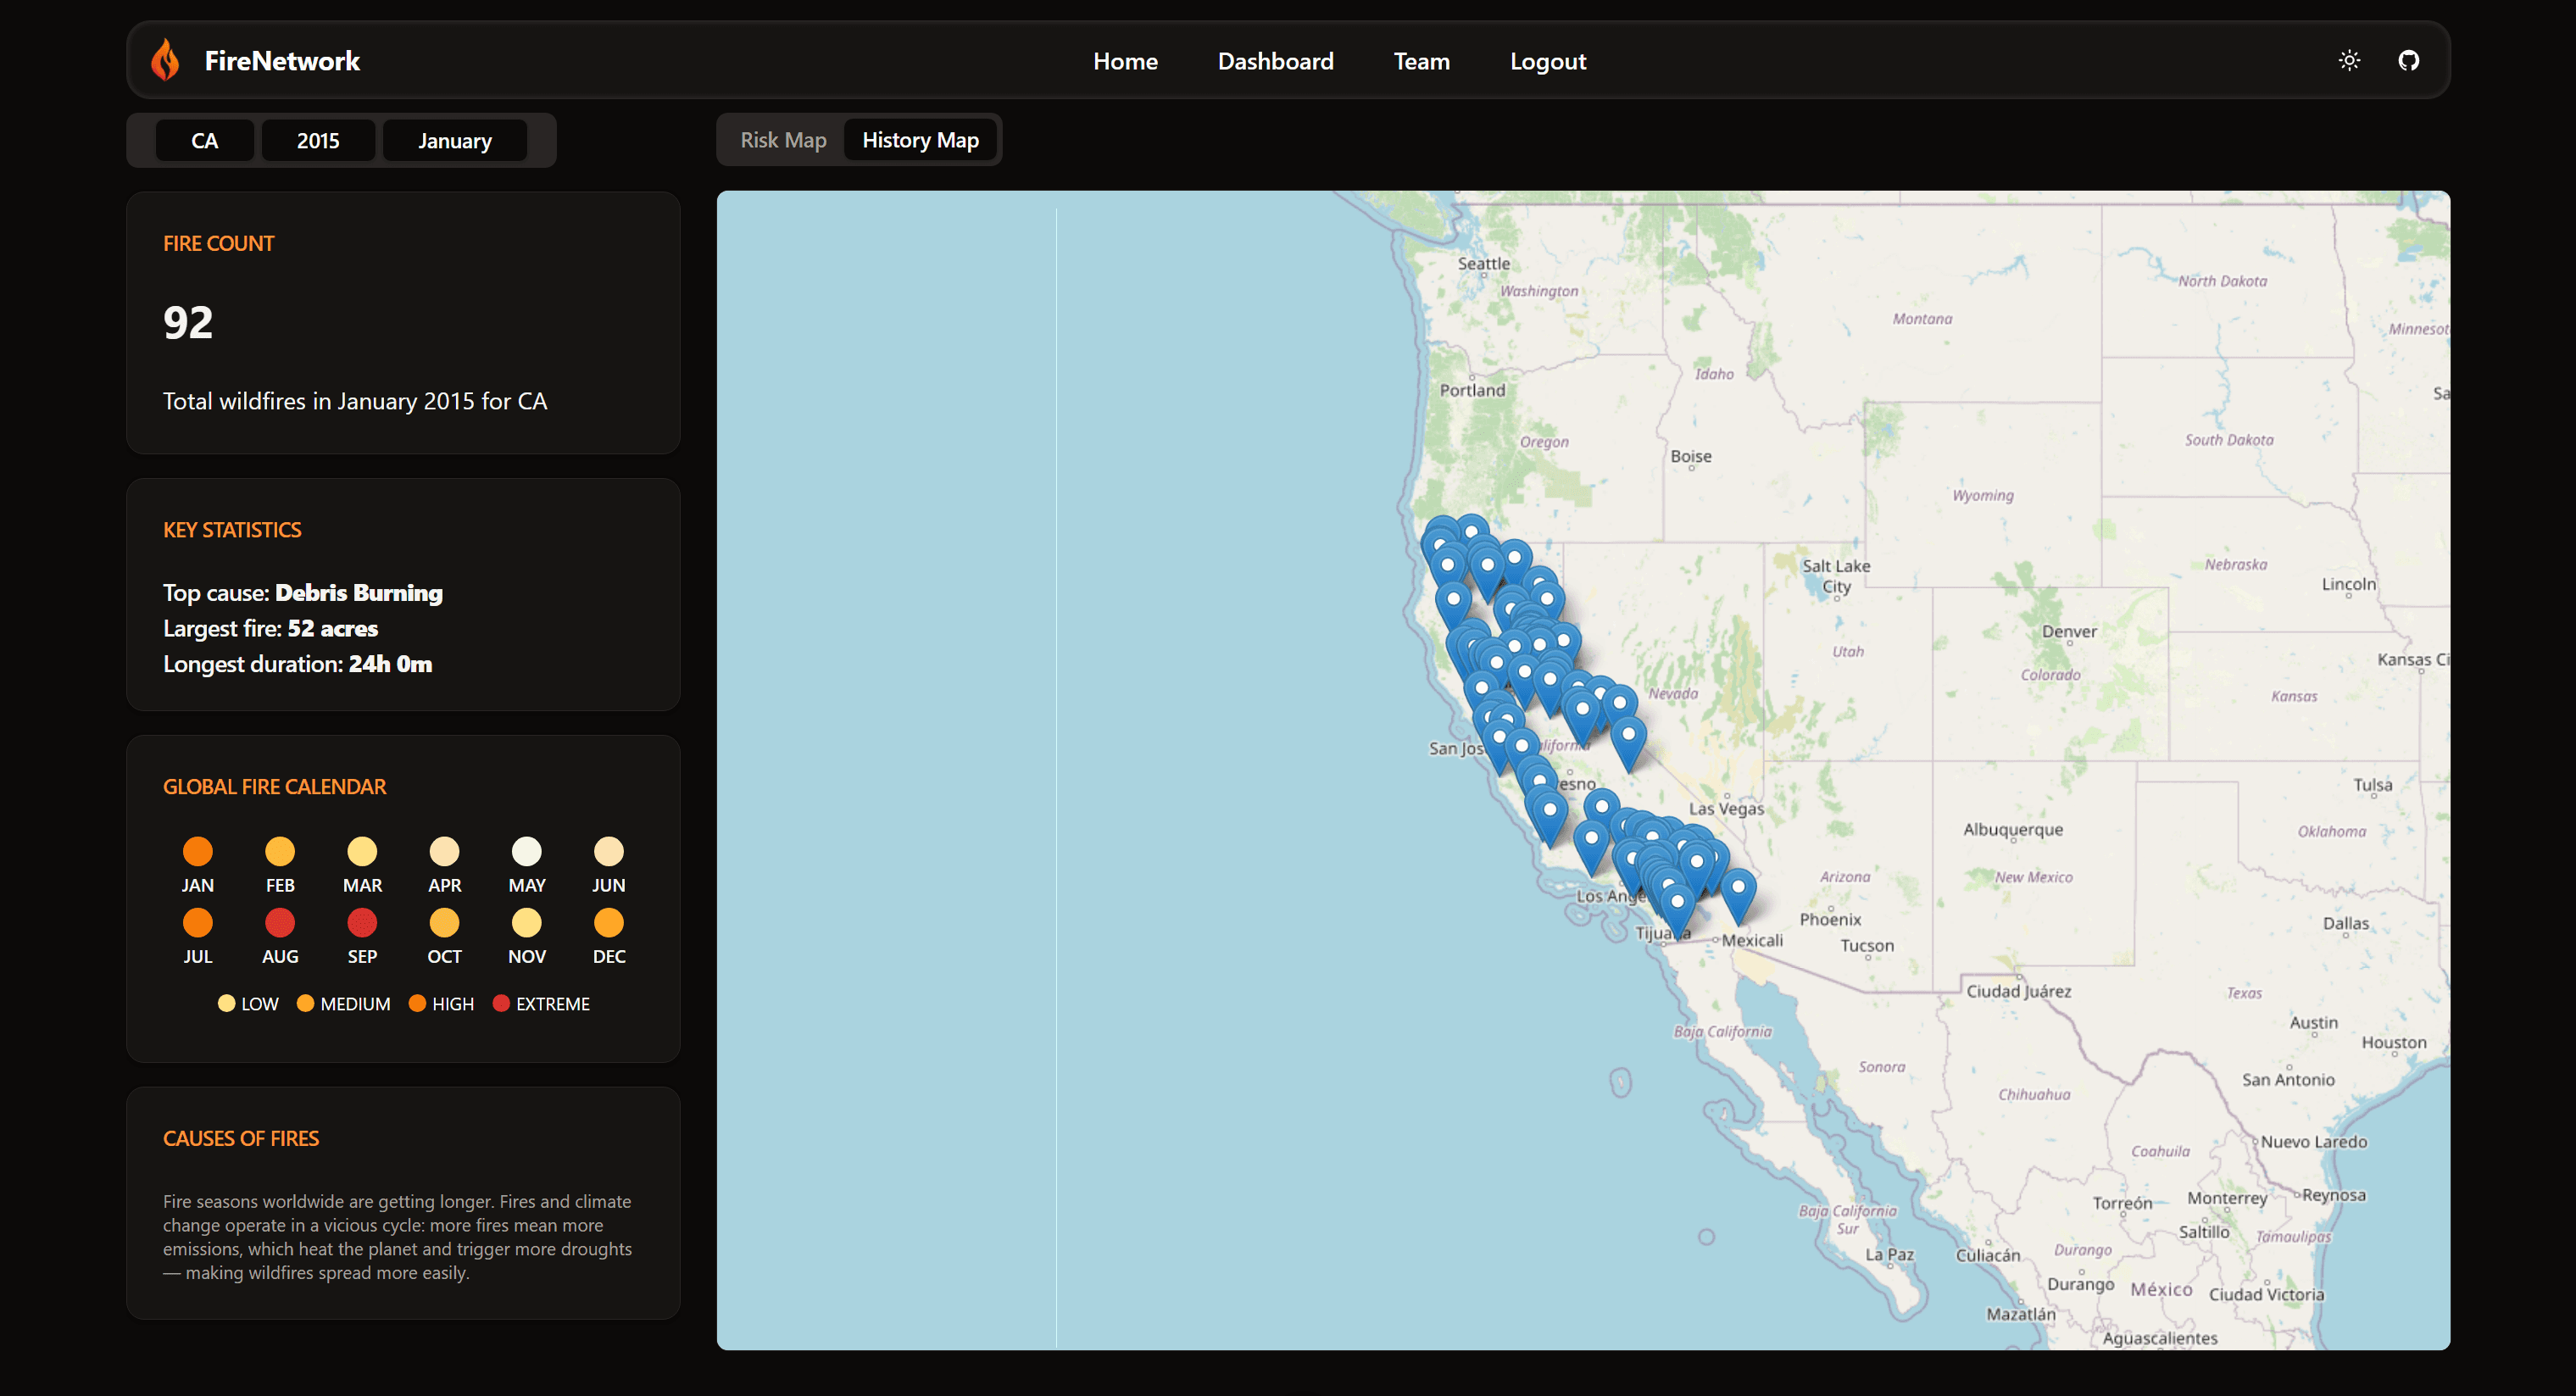The height and width of the screenshot is (1396, 2576).
Task: Click the MAY calendar dot
Action: (x=527, y=851)
